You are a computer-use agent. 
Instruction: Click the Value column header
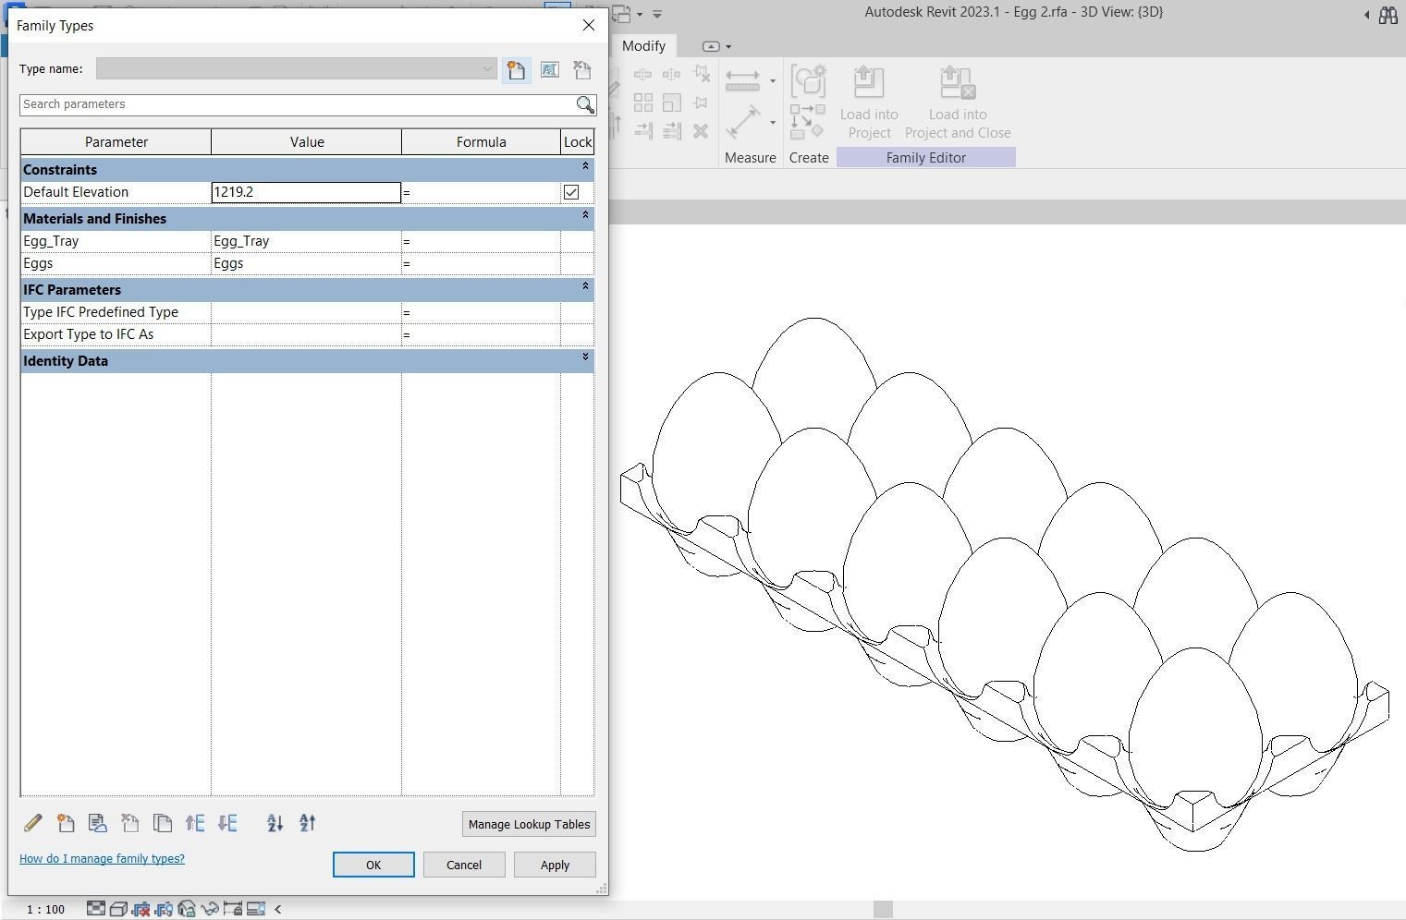(307, 142)
